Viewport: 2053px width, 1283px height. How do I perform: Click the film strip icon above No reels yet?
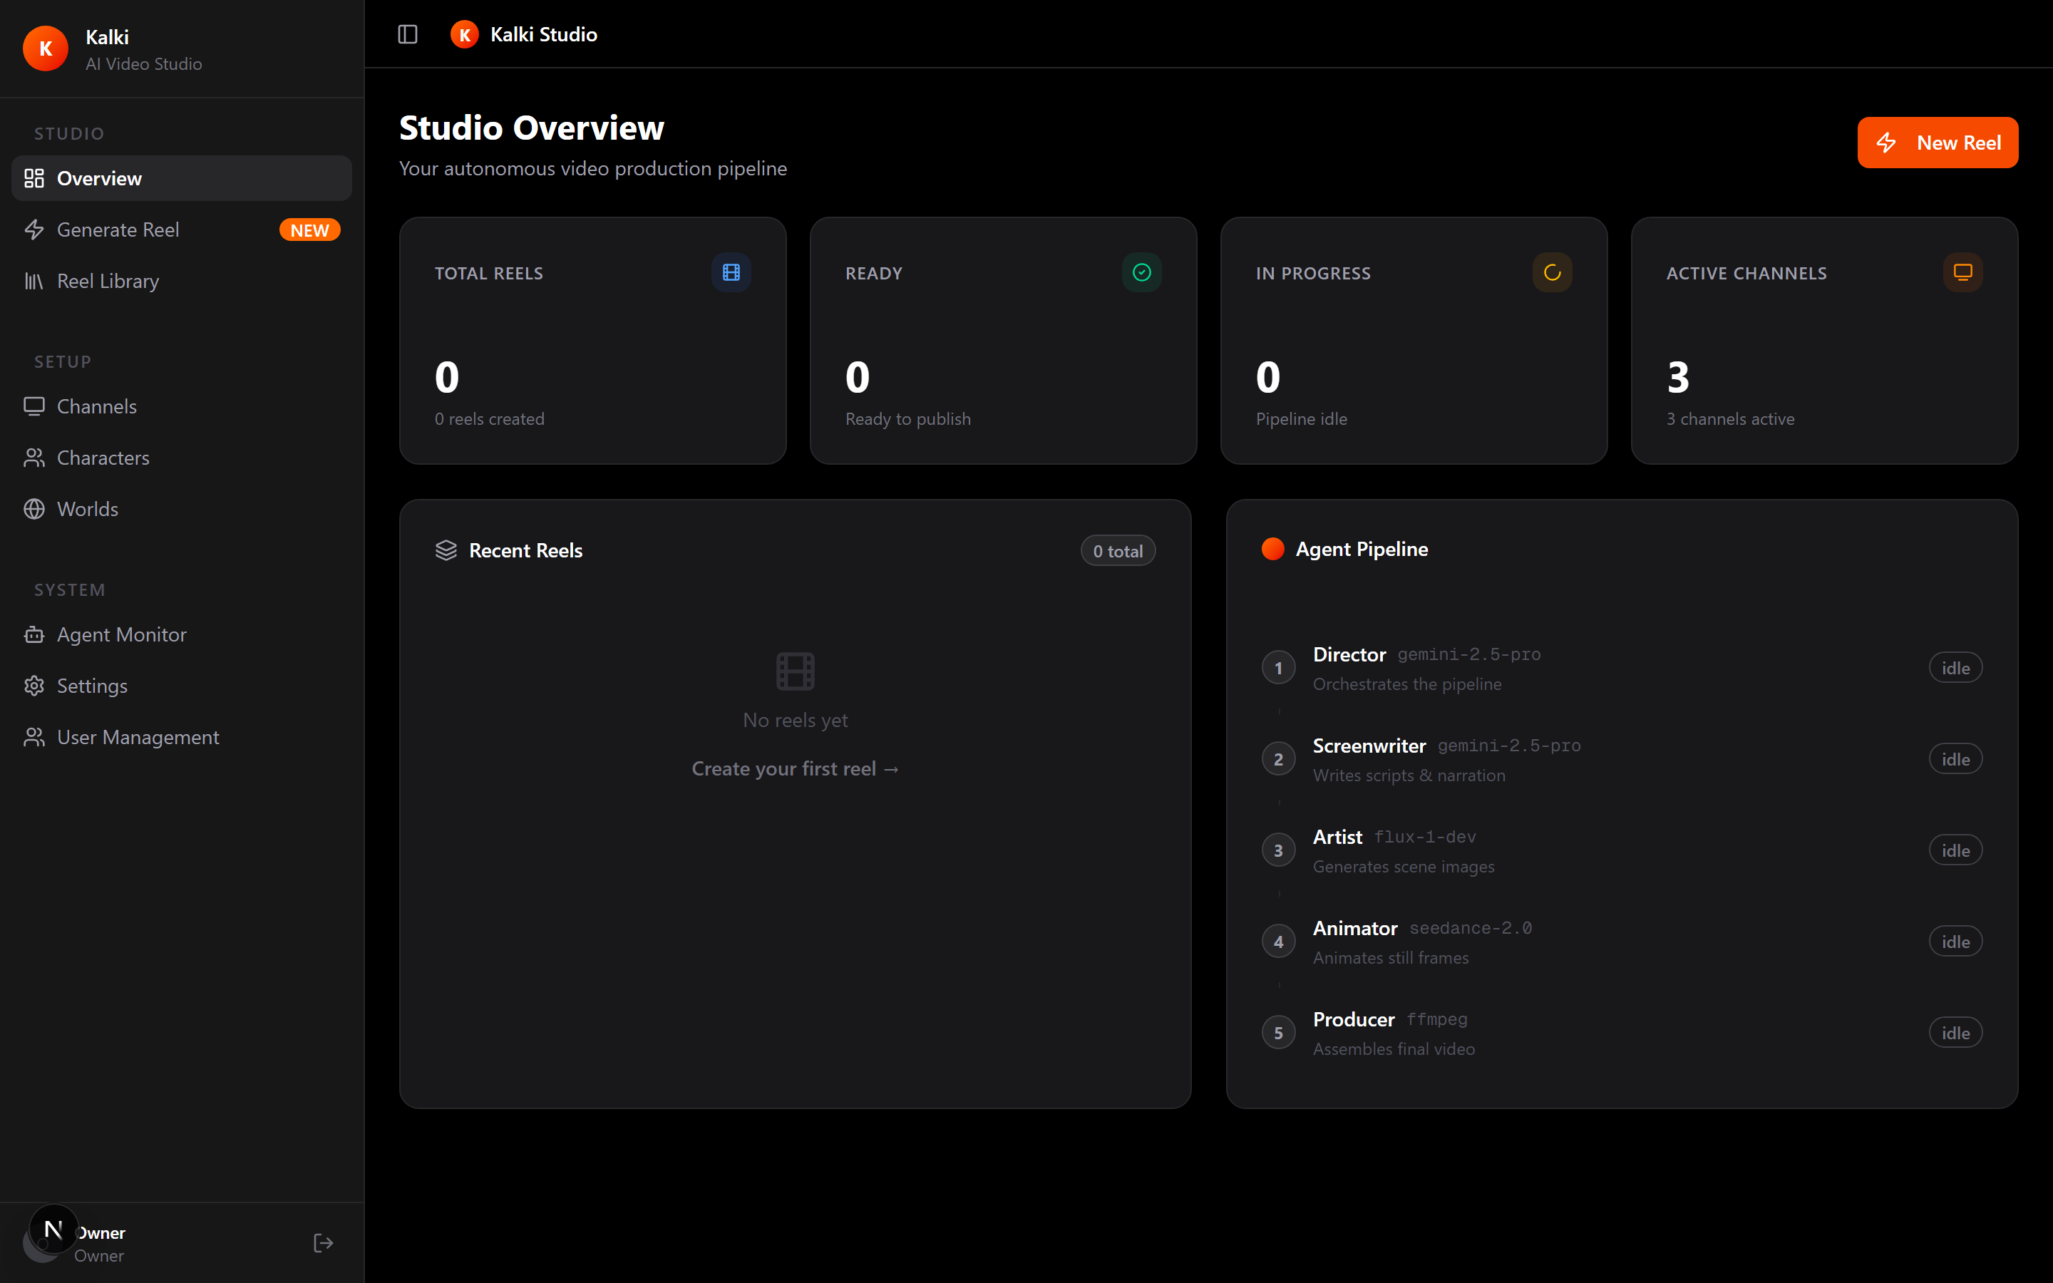tap(795, 671)
